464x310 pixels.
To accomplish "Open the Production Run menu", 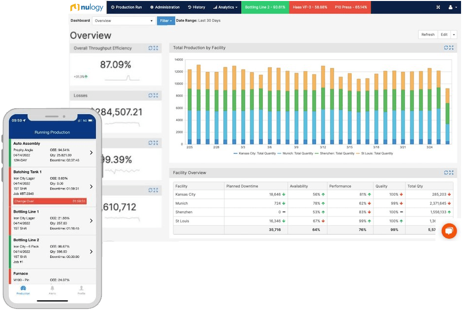I will pyautogui.click(x=126, y=7).
